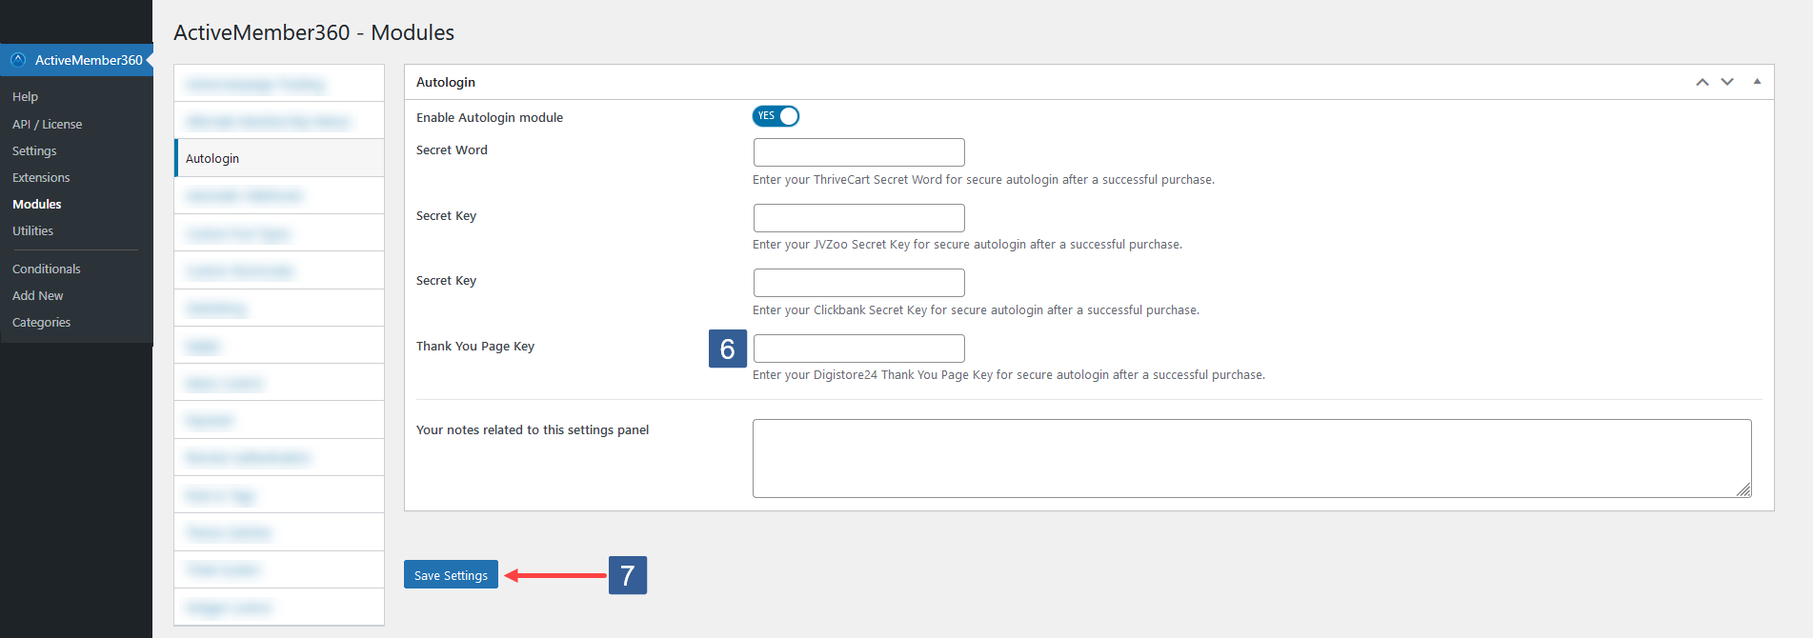Click Save Settings
1813x638 pixels.
[x=450, y=574]
